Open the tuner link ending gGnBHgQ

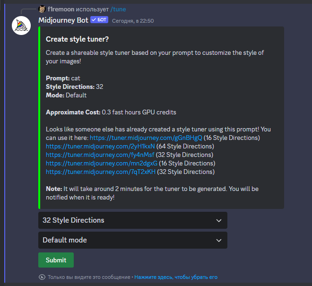[146, 138]
